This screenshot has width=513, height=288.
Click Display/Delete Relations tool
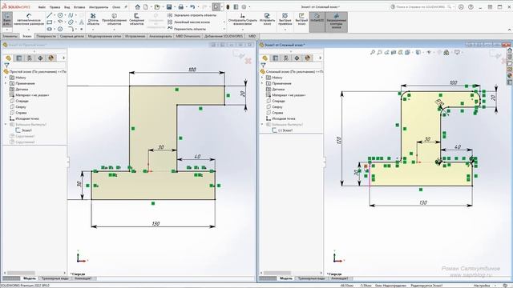tap(242, 19)
